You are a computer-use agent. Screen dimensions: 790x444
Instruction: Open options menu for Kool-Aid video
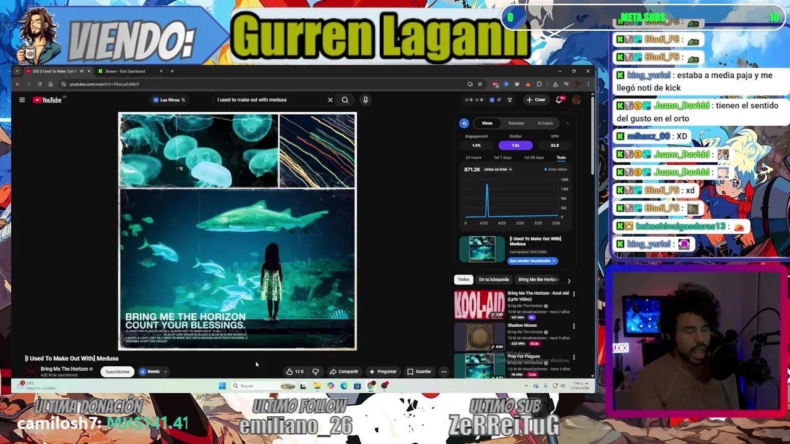click(x=574, y=294)
